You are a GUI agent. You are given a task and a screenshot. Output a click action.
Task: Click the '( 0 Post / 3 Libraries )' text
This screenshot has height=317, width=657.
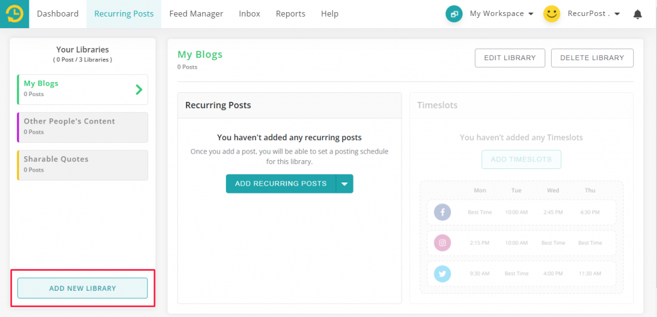[83, 60]
